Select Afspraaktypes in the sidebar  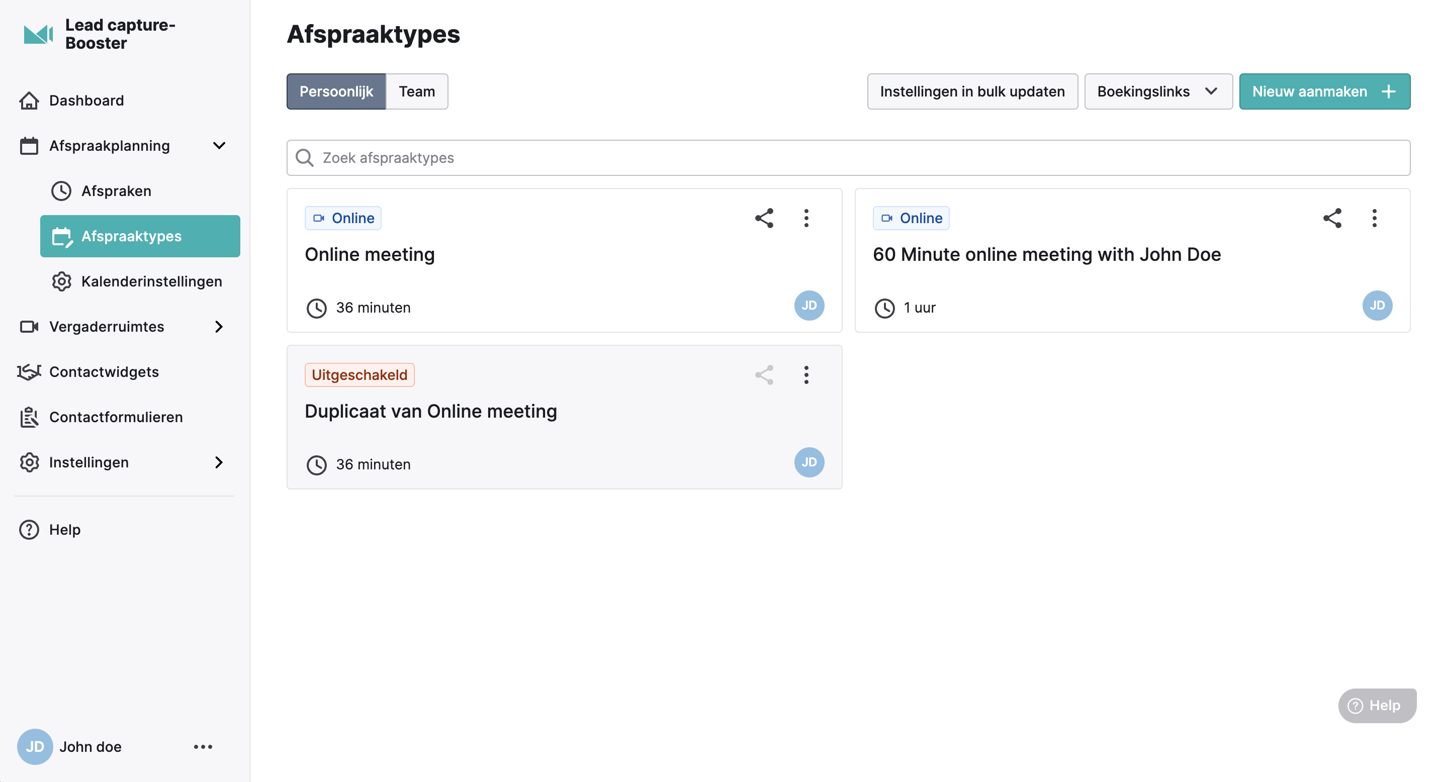[140, 236]
